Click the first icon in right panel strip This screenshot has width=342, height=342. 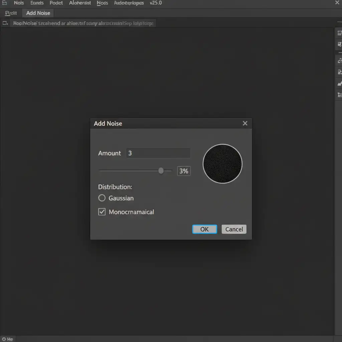point(339,33)
